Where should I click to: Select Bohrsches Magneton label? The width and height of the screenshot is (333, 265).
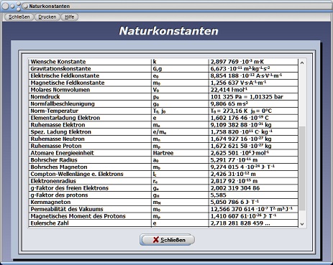point(59,167)
